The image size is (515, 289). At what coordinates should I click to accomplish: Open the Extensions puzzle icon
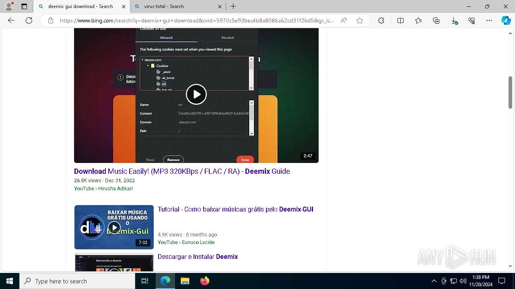tap(381, 20)
